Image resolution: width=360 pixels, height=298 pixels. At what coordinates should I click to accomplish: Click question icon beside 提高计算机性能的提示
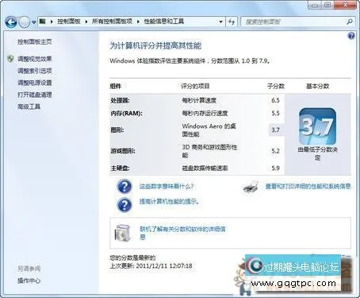[x=124, y=204]
